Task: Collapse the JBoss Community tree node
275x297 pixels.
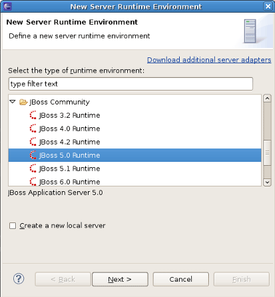Action: click(x=13, y=102)
